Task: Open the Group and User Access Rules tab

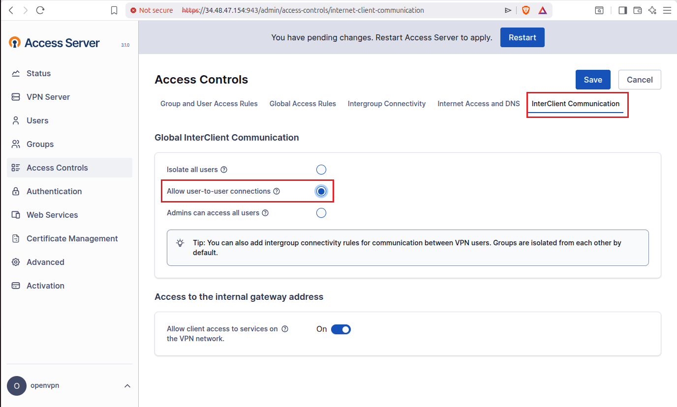Action: pyautogui.click(x=209, y=104)
